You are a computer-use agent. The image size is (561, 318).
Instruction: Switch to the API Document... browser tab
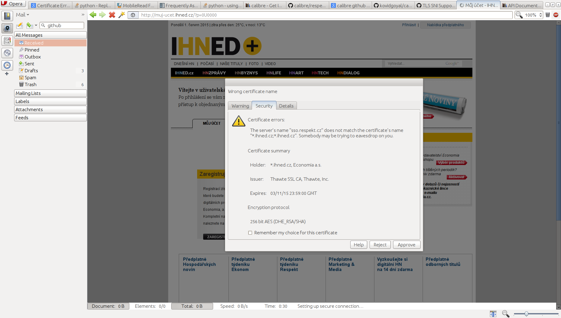522,5
